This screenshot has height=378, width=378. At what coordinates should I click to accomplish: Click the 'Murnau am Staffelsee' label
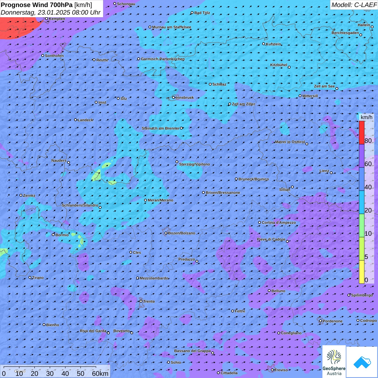point(171,27)
